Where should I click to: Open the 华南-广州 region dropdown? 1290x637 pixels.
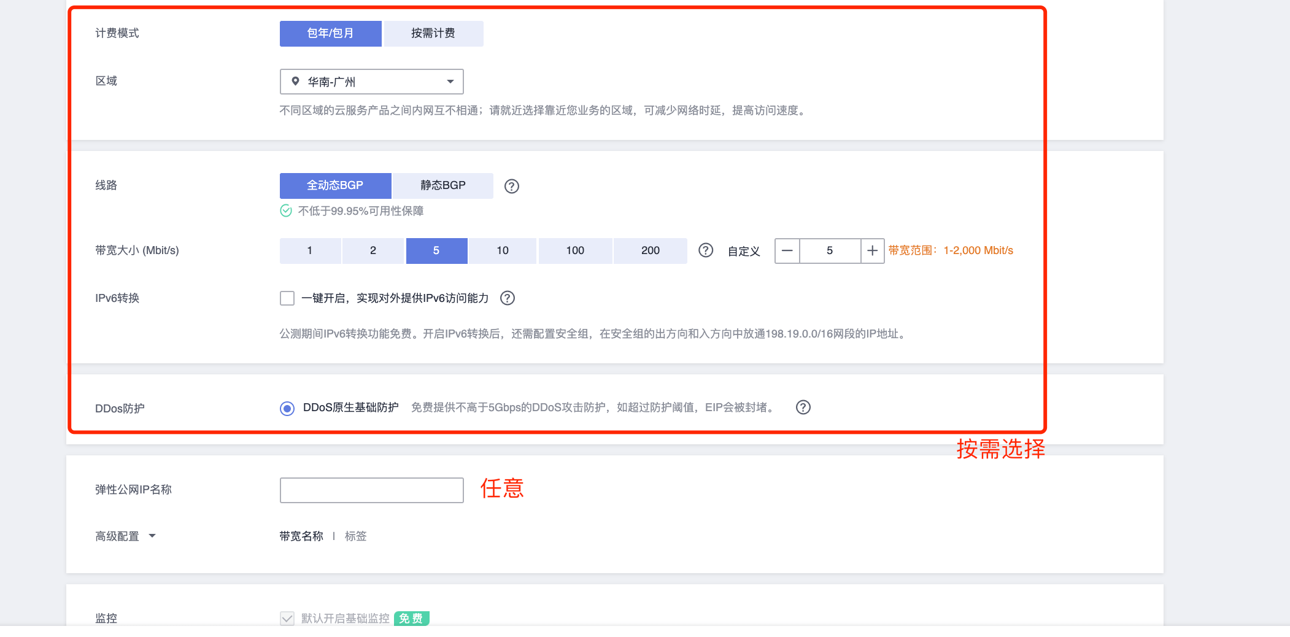pos(371,82)
